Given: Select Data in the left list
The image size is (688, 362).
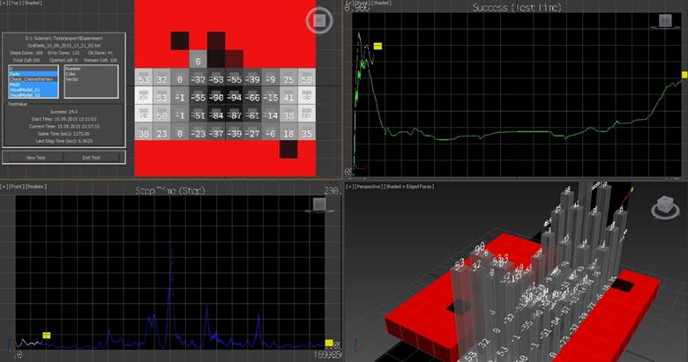Looking at the screenshot, I should point(34,74).
